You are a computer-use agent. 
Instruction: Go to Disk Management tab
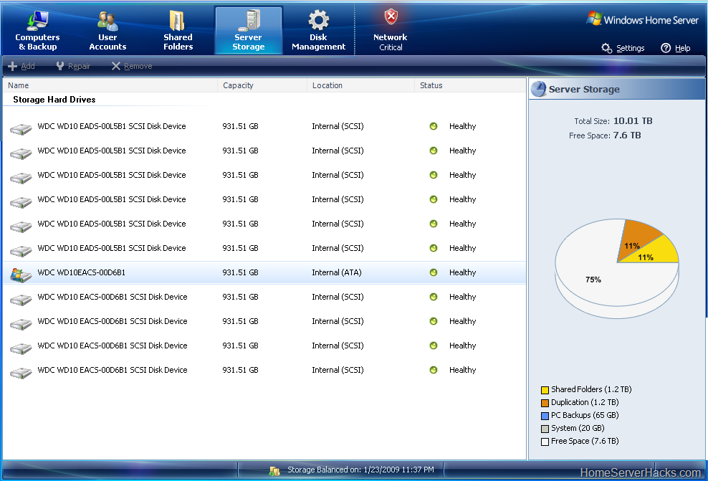tap(318, 31)
